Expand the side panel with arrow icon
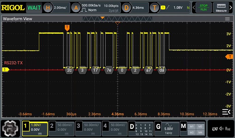 tap(226, 112)
